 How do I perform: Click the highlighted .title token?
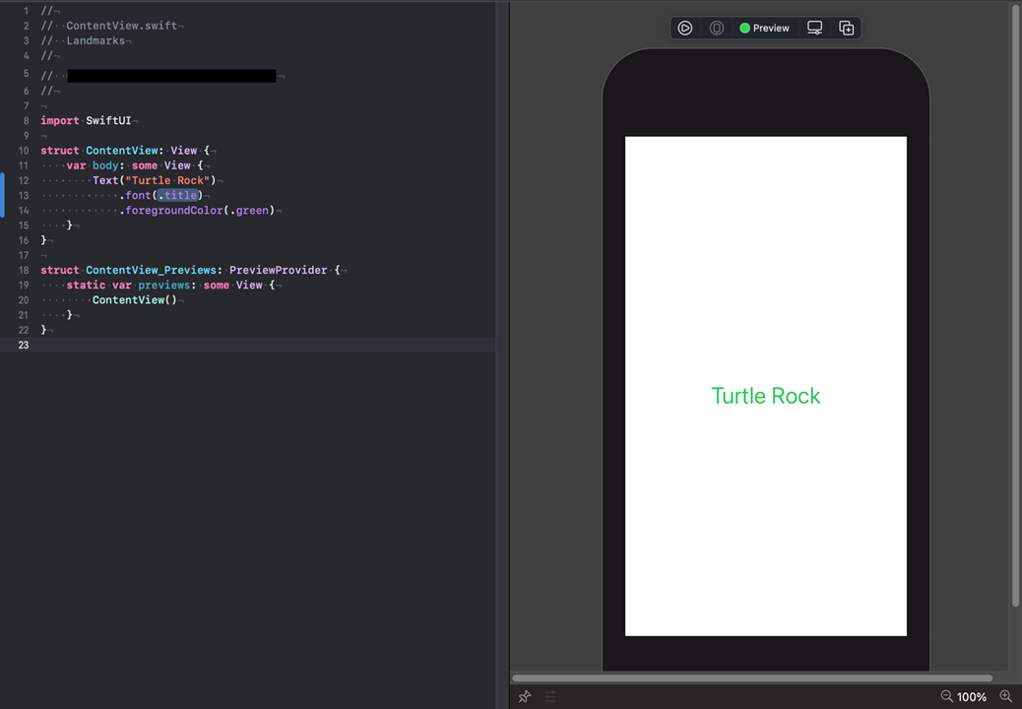point(177,195)
